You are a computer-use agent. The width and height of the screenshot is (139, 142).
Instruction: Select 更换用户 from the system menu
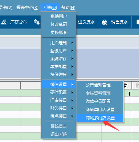[x=58, y=16]
